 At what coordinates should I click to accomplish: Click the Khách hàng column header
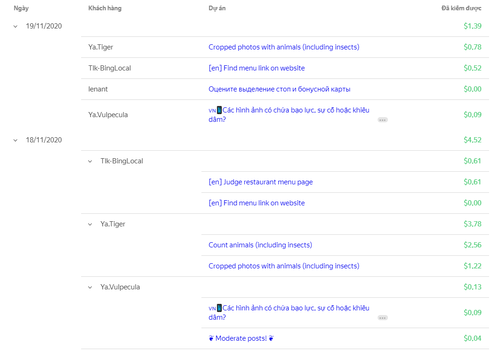(x=104, y=8)
